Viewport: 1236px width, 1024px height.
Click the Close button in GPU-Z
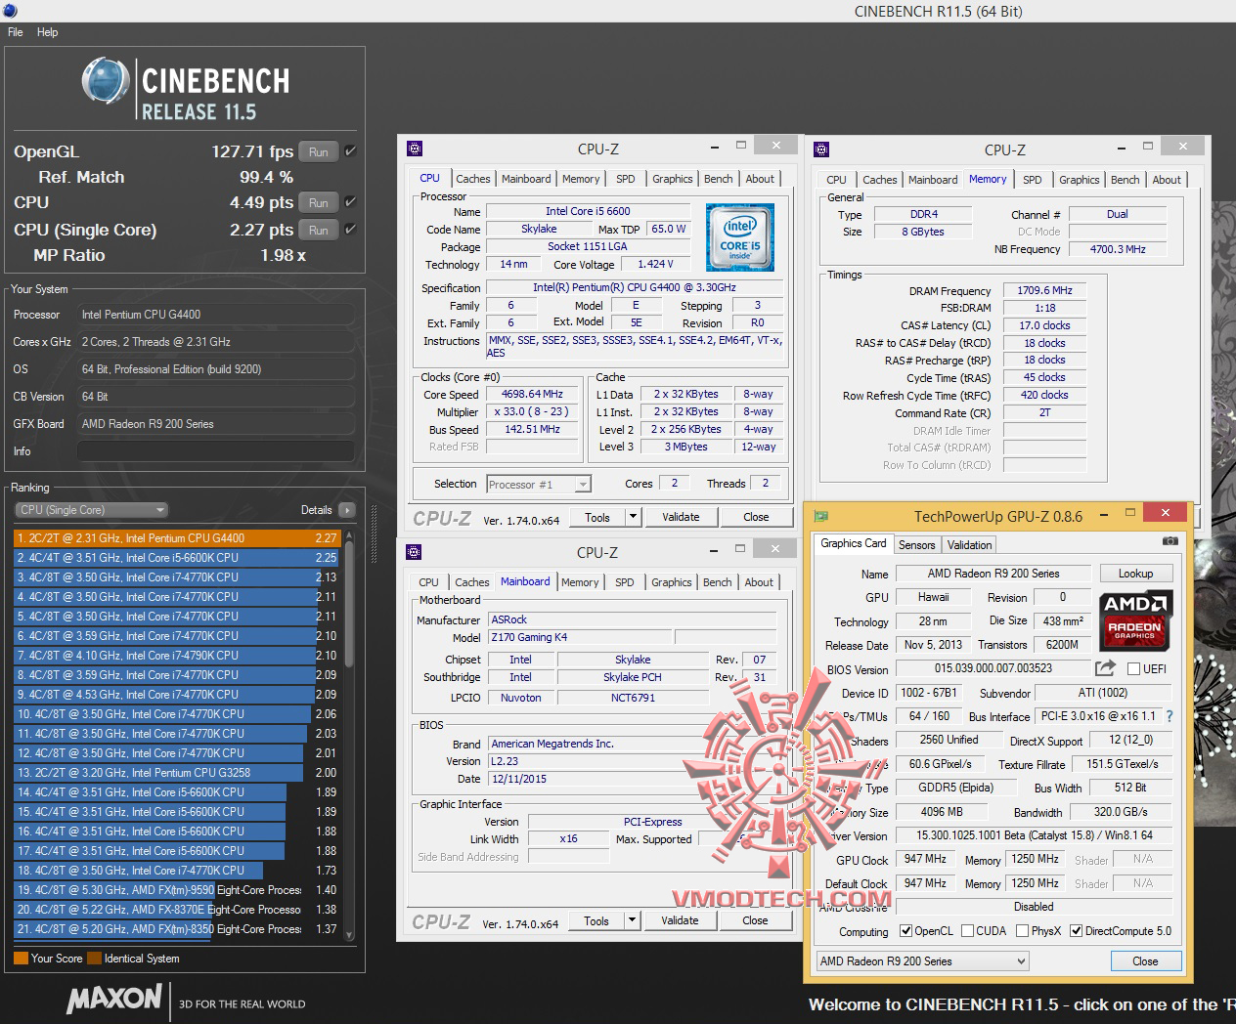[x=1145, y=961]
